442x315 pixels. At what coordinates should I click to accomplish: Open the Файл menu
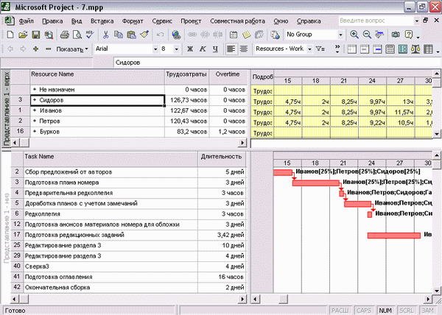[27, 21]
